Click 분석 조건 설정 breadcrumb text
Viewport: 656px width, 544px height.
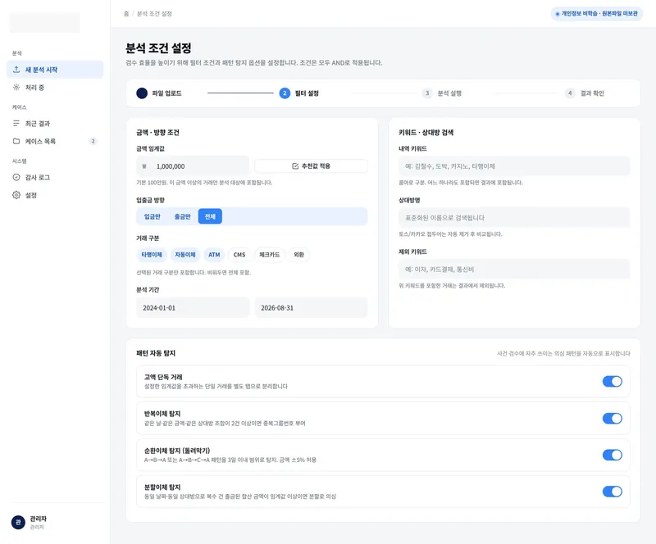point(154,14)
